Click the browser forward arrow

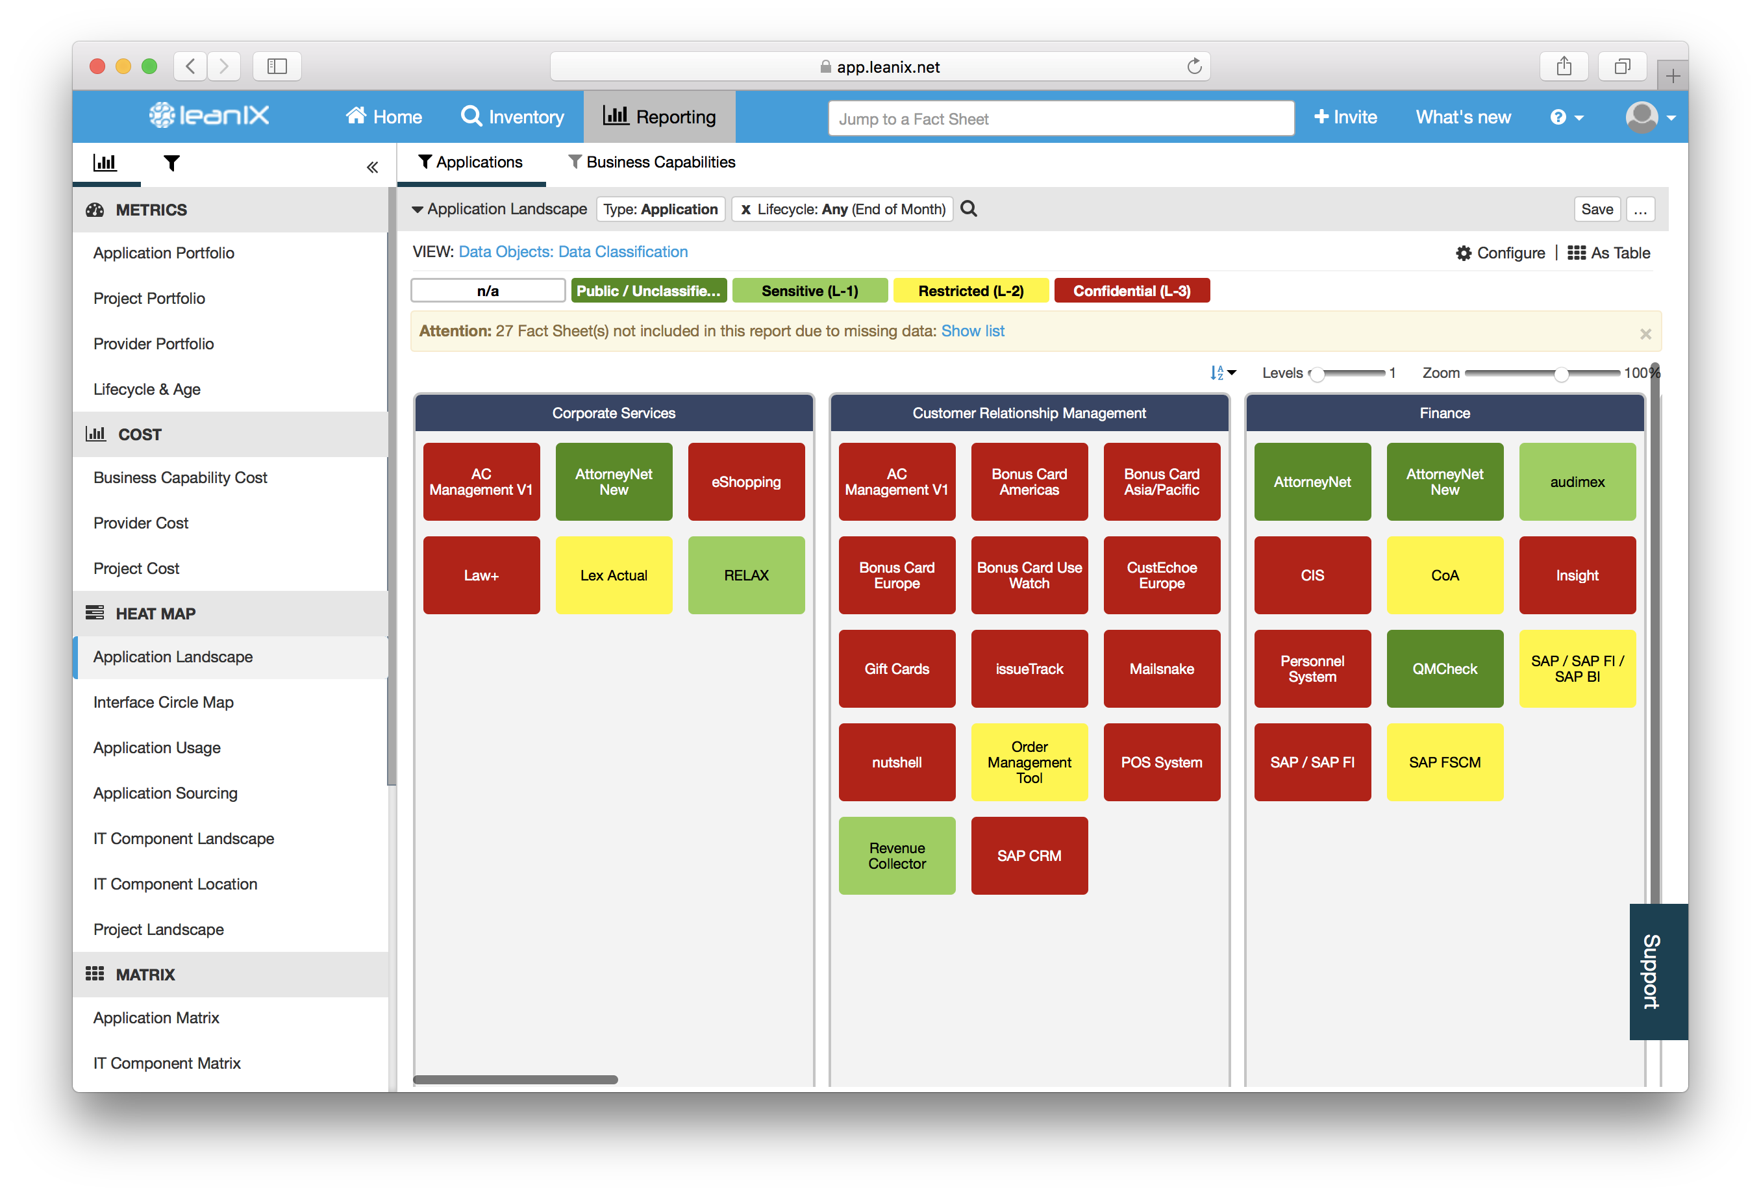click(224, 67)
